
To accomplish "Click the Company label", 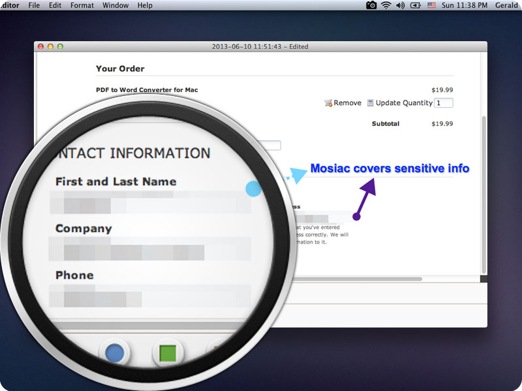I will tap(84, 228).
